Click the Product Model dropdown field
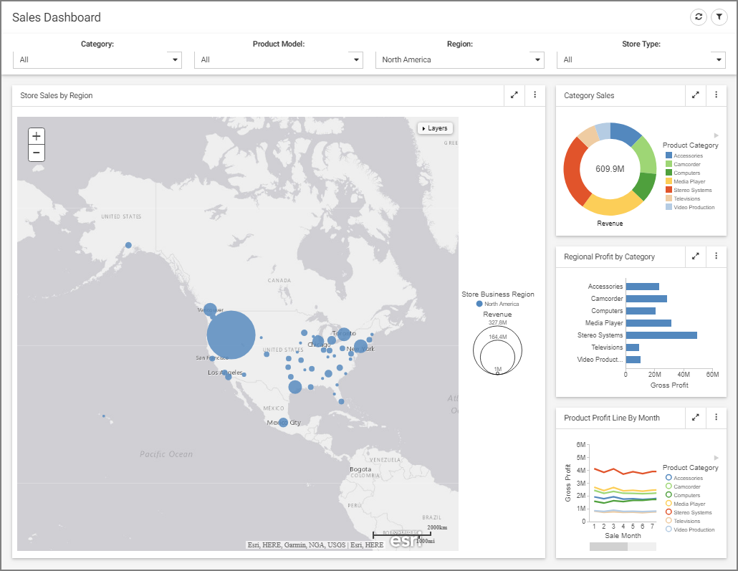 coord(278,59)
